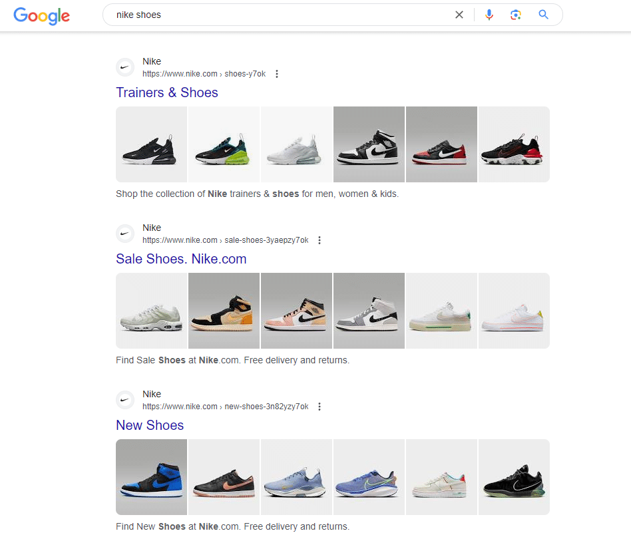Screen dimensions: 631x535
Task: Select the red and black low Jordan thumbnail
Action: point(441,144)
